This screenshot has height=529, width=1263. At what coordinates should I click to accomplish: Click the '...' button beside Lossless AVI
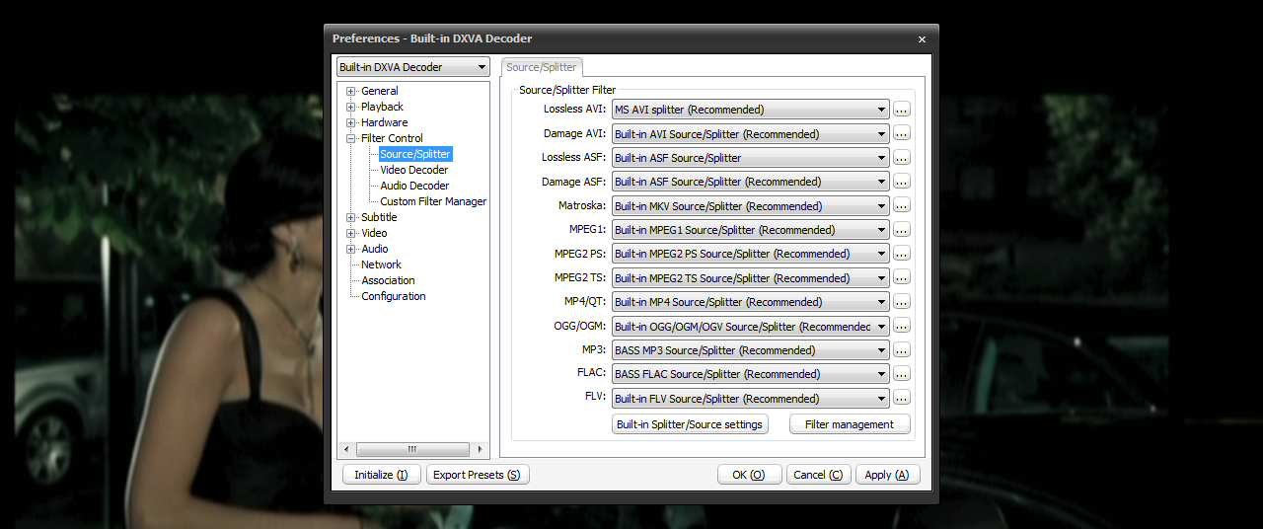[901, 110]
